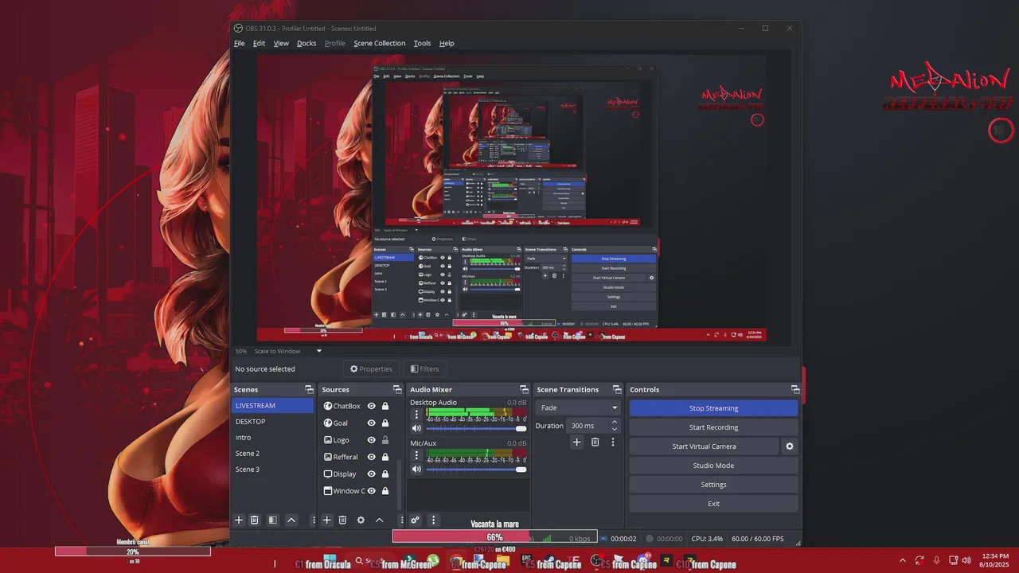Open the Help menu
Screen dimensions: 1019x573
click(x=447, y=43)
